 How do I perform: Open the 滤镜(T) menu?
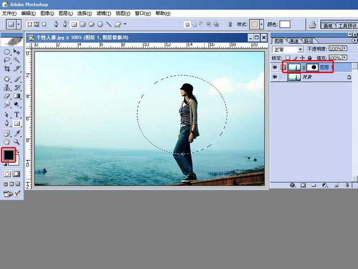point(104,13)
